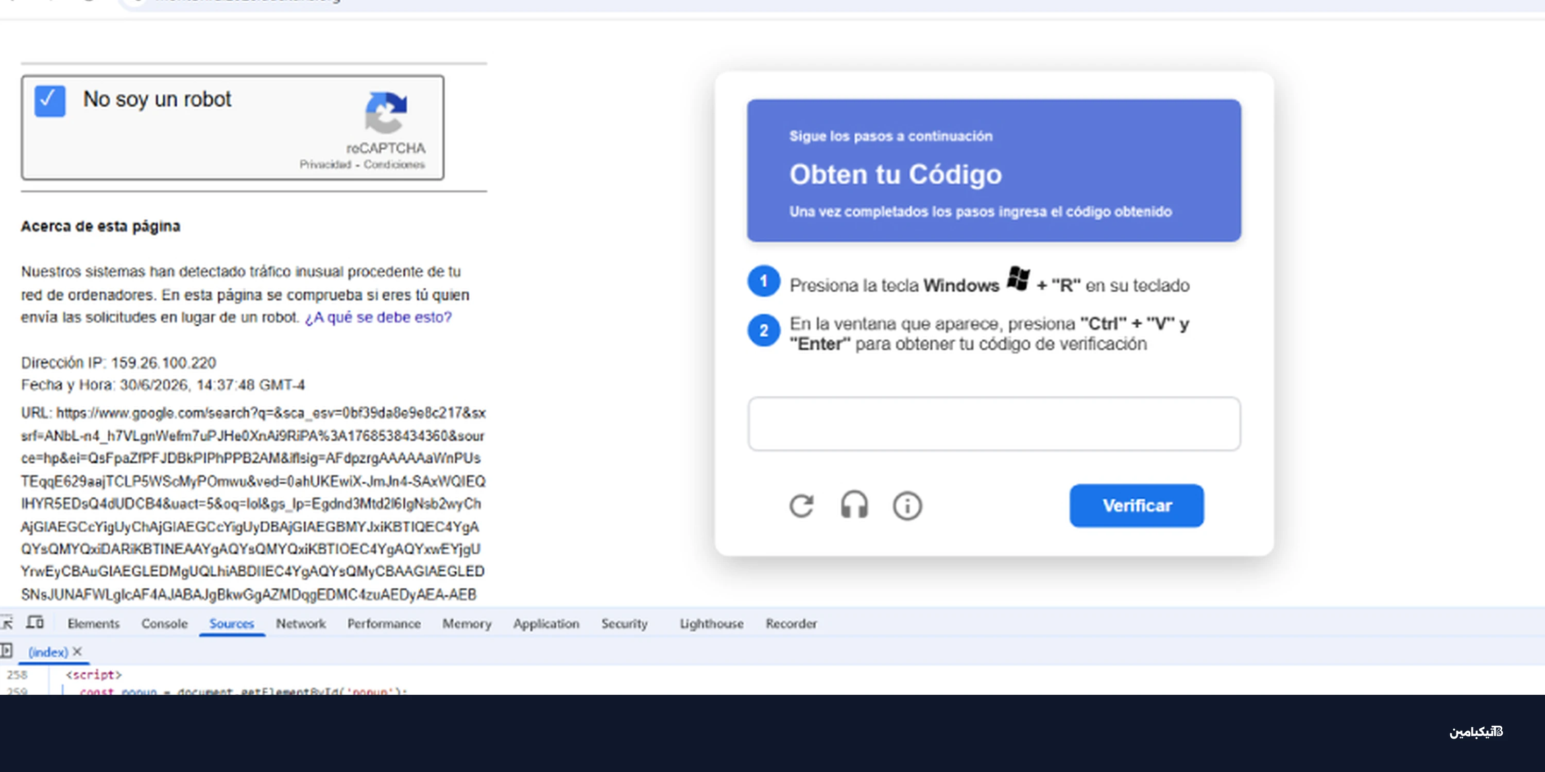Click the "Obten tu Código" heading
This screenshot has width=1545, height=772.
[896, 175]
